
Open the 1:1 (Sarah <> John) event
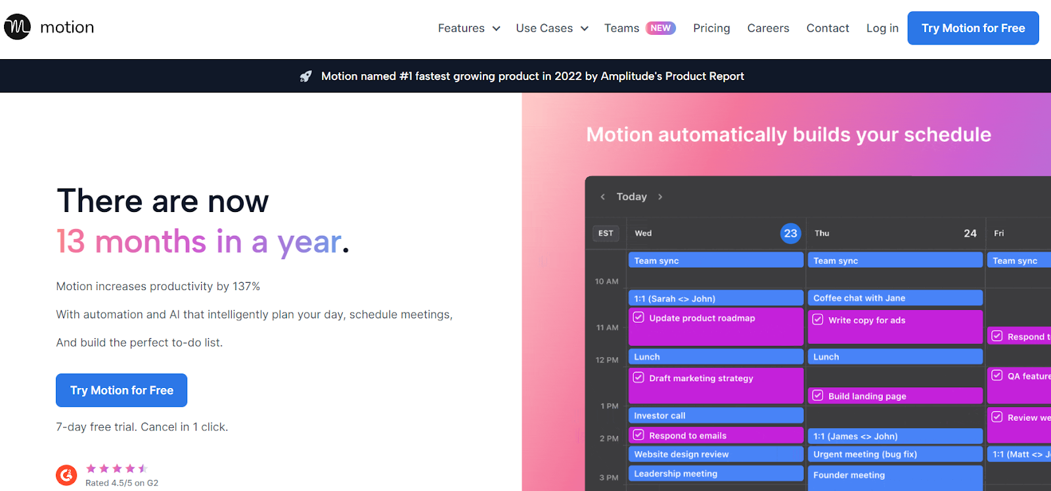coord(716,298)
